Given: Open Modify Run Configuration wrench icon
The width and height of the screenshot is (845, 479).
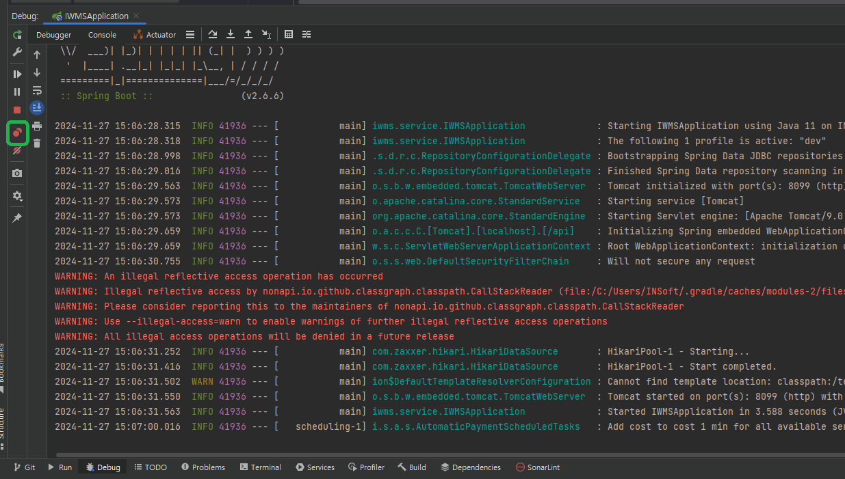Looking at the screenshot, I should coord(17,53).
